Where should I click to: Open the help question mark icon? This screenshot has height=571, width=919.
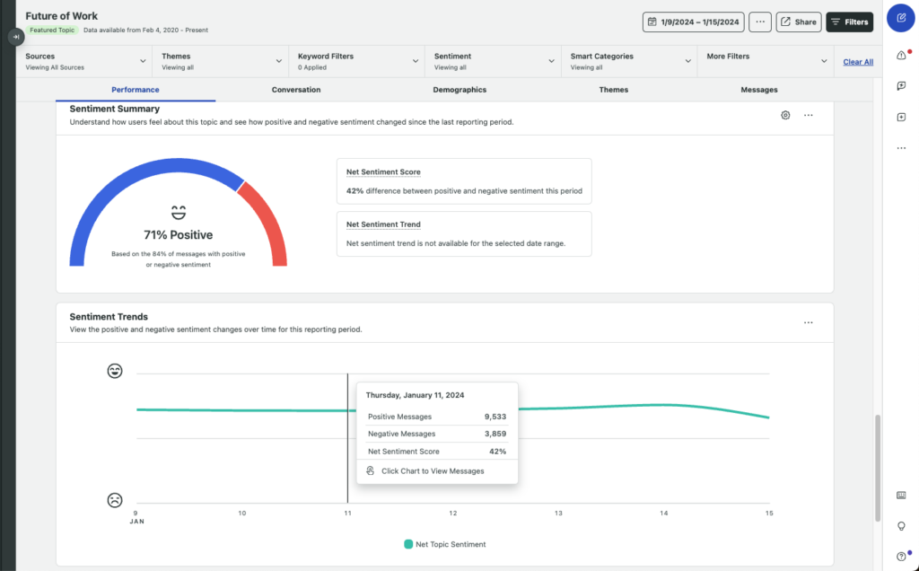pyautogui.click(x=901, y=557)
